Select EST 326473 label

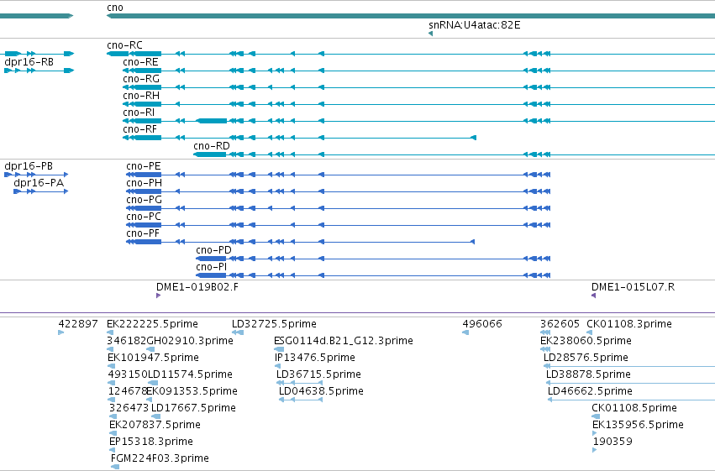129,408
